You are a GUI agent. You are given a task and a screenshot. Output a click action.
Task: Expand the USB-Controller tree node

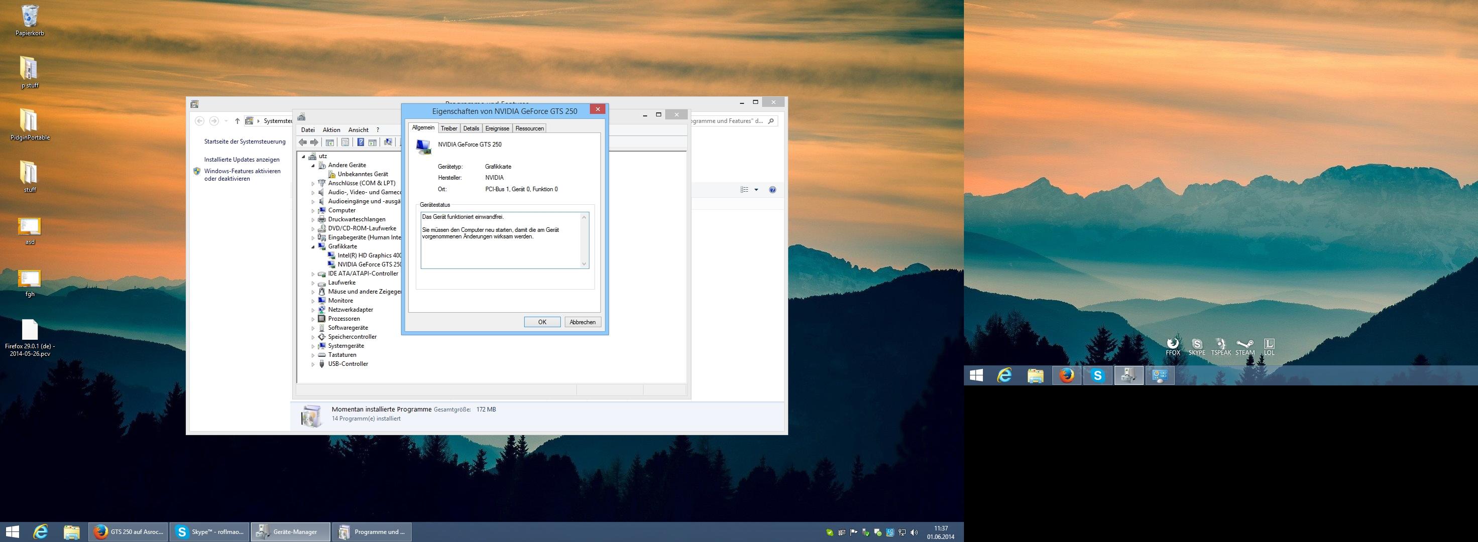coord(313,364)
